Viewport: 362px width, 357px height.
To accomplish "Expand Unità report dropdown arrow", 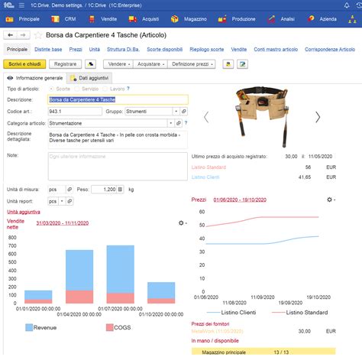I will pos(62,201).
